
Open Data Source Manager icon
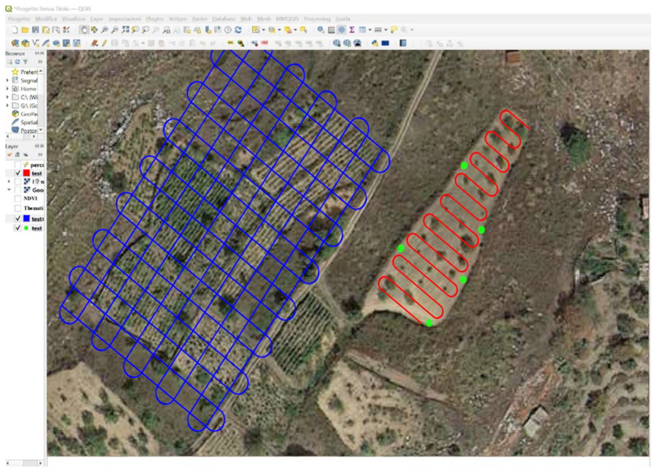tap(15, 43)
